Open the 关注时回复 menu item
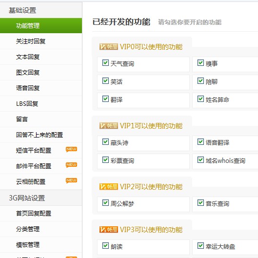The image size is (258, 258). [41, 41]
